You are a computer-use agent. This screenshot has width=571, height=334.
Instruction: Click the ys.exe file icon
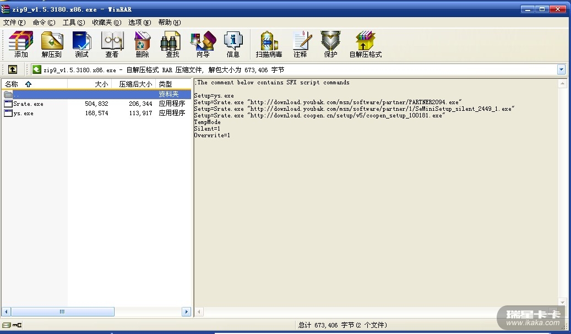(8, 113)
